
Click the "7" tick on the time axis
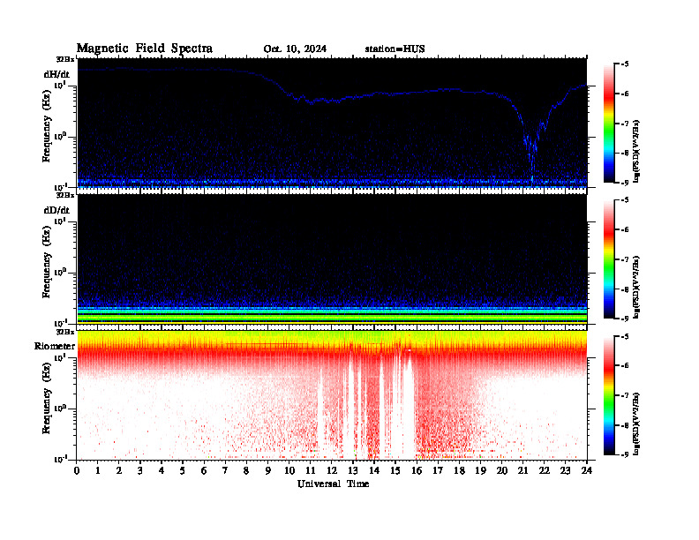point(226,471)
